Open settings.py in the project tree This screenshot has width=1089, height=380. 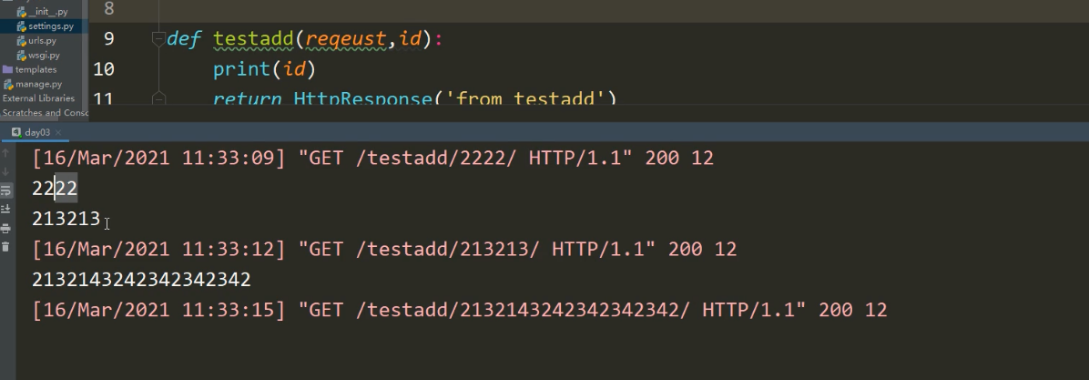click(50, 26)
